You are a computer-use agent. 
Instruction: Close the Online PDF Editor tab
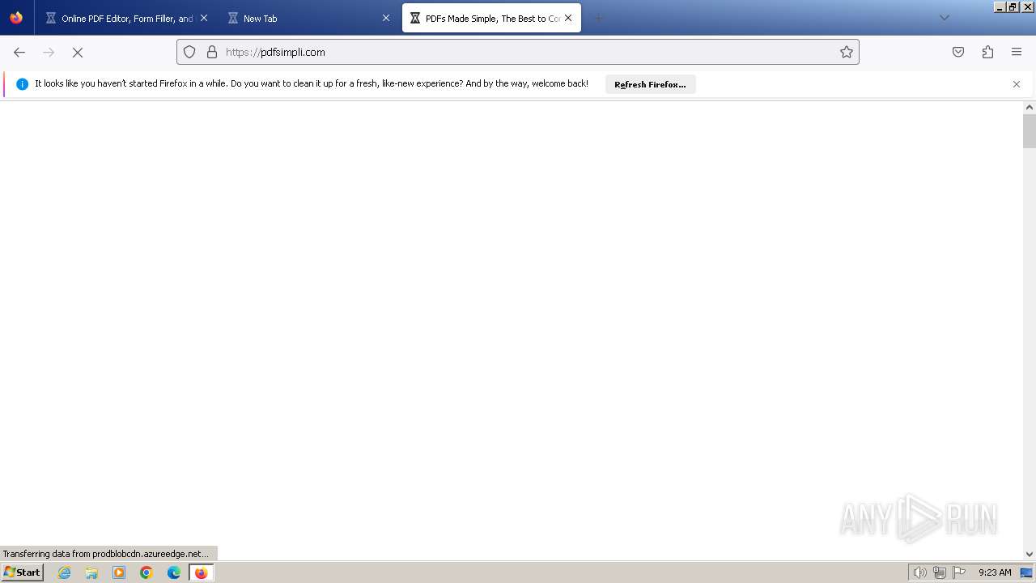203,18
